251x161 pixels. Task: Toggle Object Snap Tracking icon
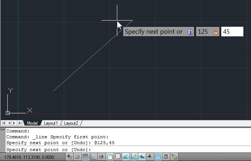[x=126, y=157]
